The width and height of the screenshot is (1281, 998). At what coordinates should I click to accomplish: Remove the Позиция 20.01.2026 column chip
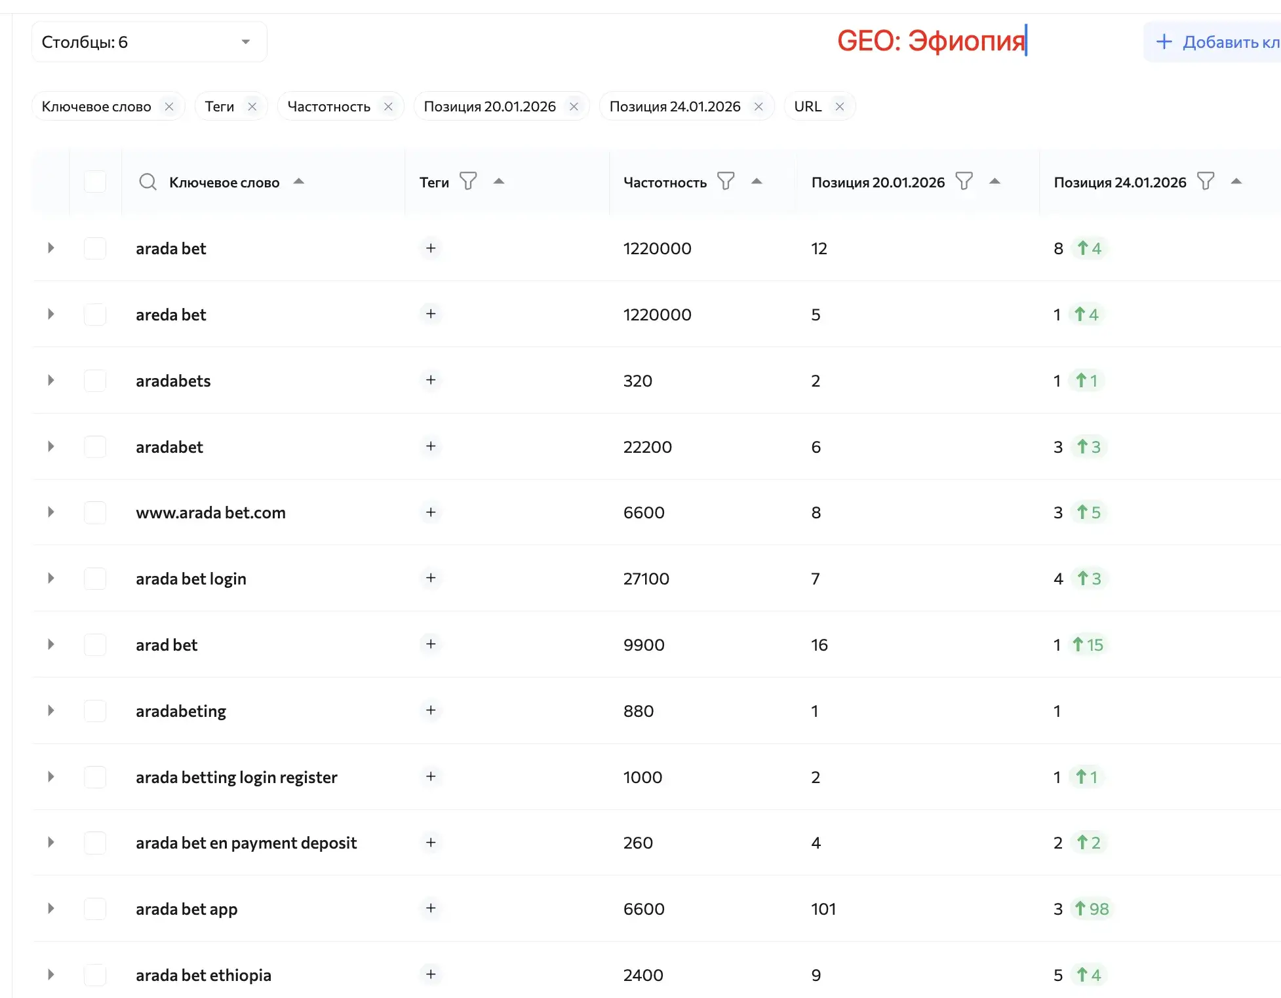click(x=574, y=106)
